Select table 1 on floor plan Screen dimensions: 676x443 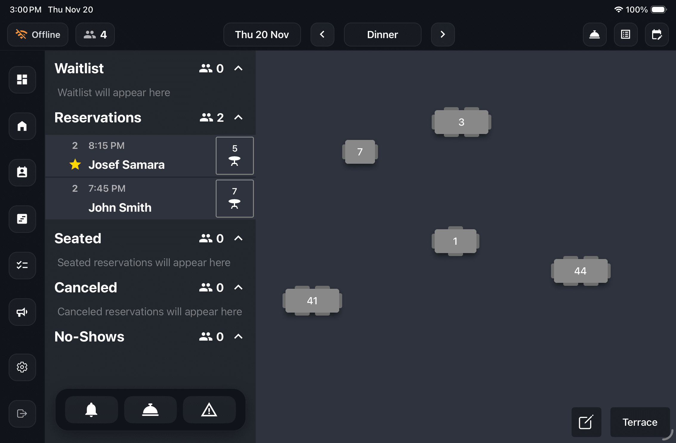coord(455,241)
